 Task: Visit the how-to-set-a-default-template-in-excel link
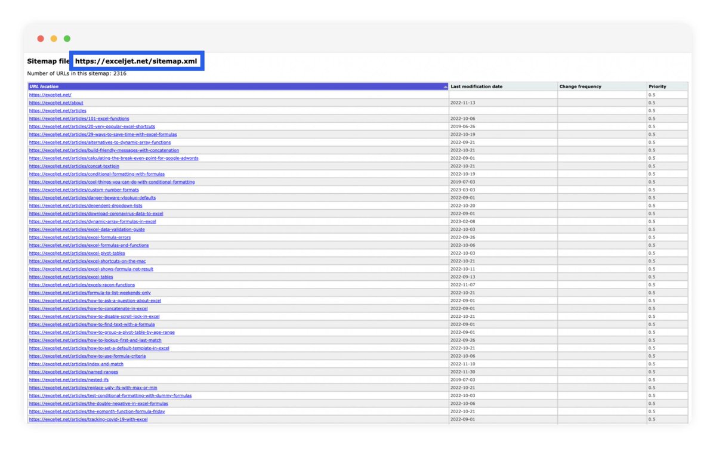pyautogui.click(x=98, y=348)
